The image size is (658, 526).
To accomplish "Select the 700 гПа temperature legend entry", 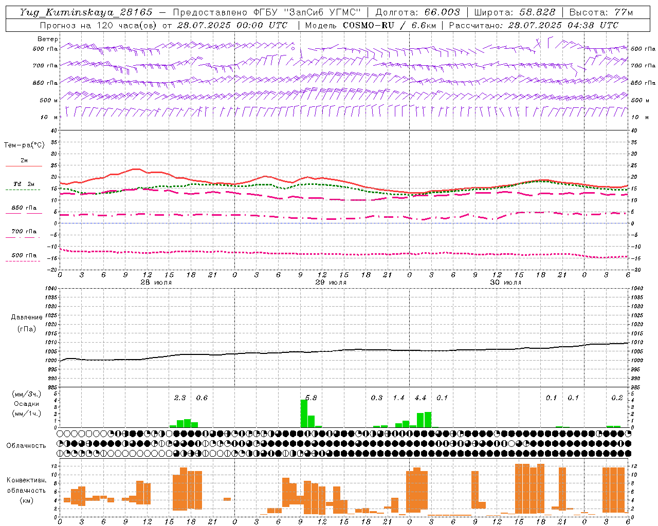I will point(24,233).
